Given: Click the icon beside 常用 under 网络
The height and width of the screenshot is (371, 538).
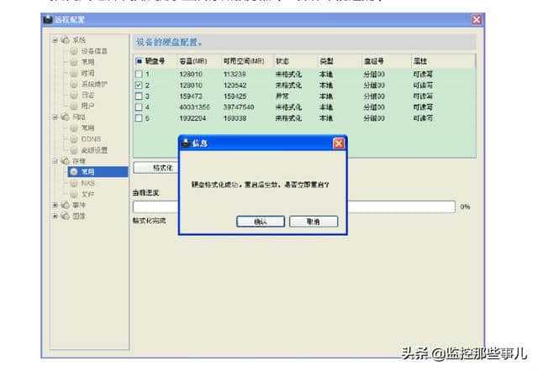Looking at the screenshot, I should 74,128.
